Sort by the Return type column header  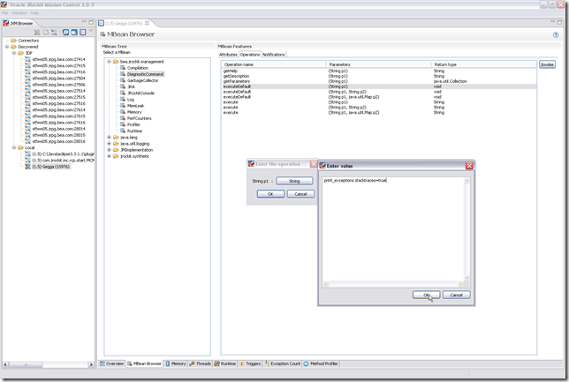pos(483,64)
